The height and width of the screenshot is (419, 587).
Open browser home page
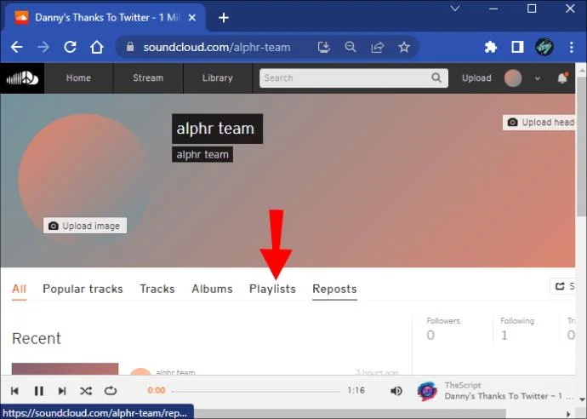point(97,47)
